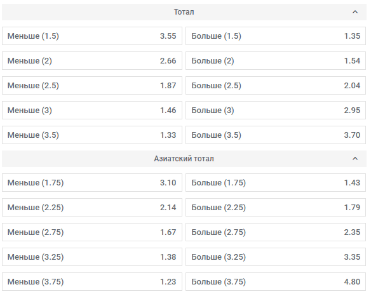Collapse the Тотал section chevron

pos(355,12)
